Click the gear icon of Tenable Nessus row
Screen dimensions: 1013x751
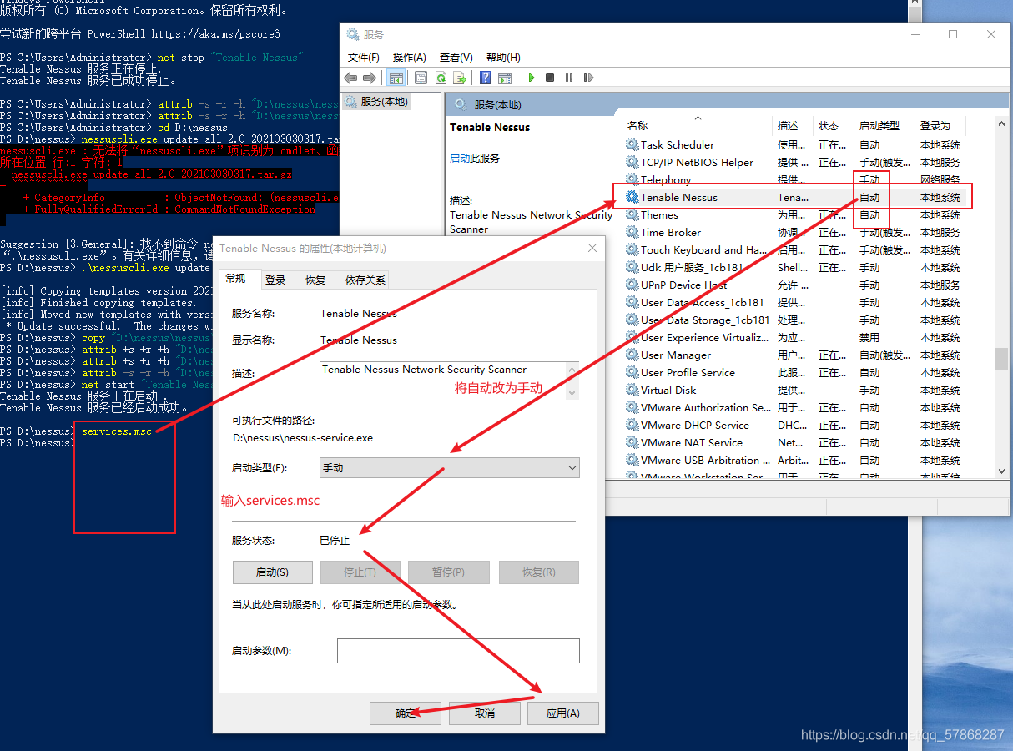[632, 197]
